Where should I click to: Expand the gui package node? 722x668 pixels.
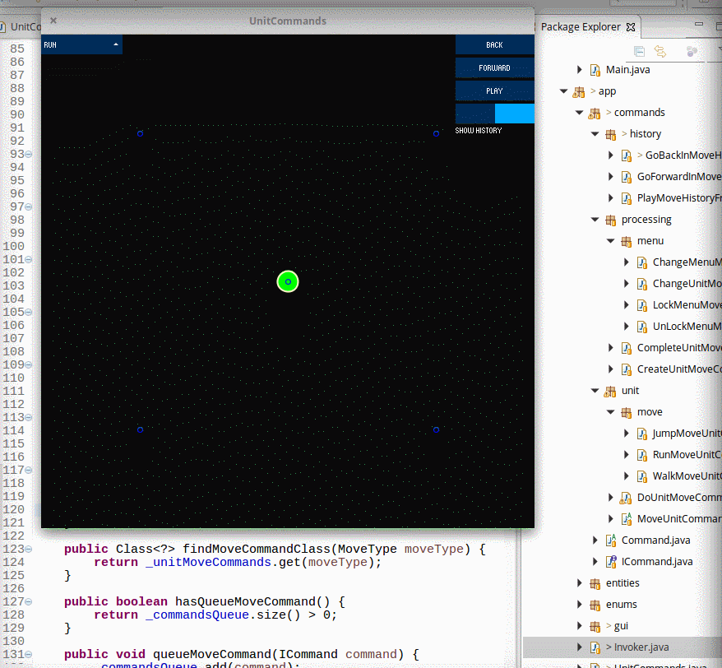[579, 625]
